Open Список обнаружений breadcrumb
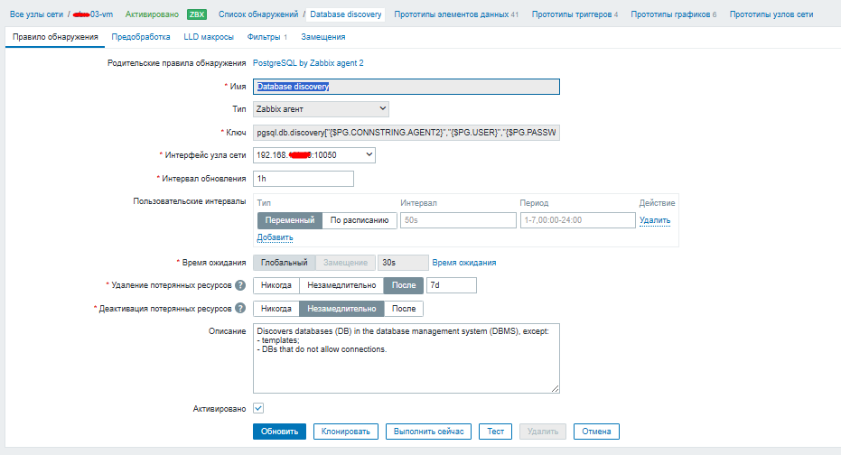Image resolution: width=841 pixels, height=455 pixels. [x=258, y=14]
